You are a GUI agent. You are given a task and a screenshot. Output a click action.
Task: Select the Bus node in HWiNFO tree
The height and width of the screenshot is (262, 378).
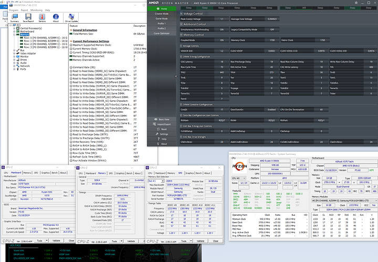point(22,50)
